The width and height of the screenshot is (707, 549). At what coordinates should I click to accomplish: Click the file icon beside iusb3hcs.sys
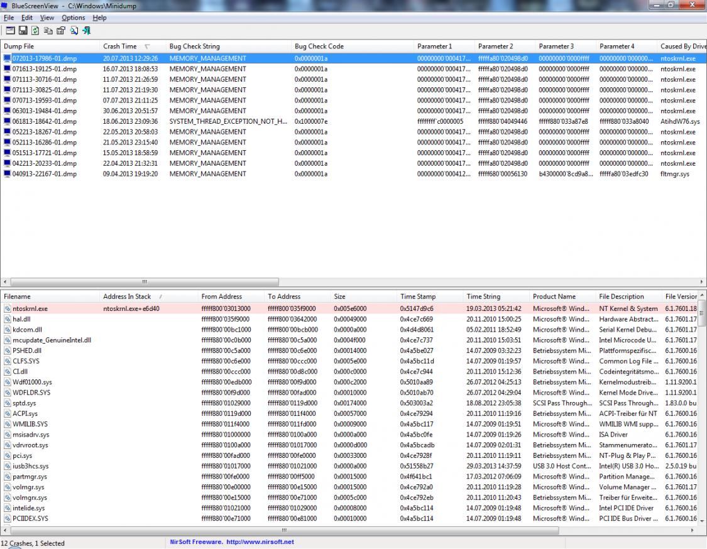[8, 466]
